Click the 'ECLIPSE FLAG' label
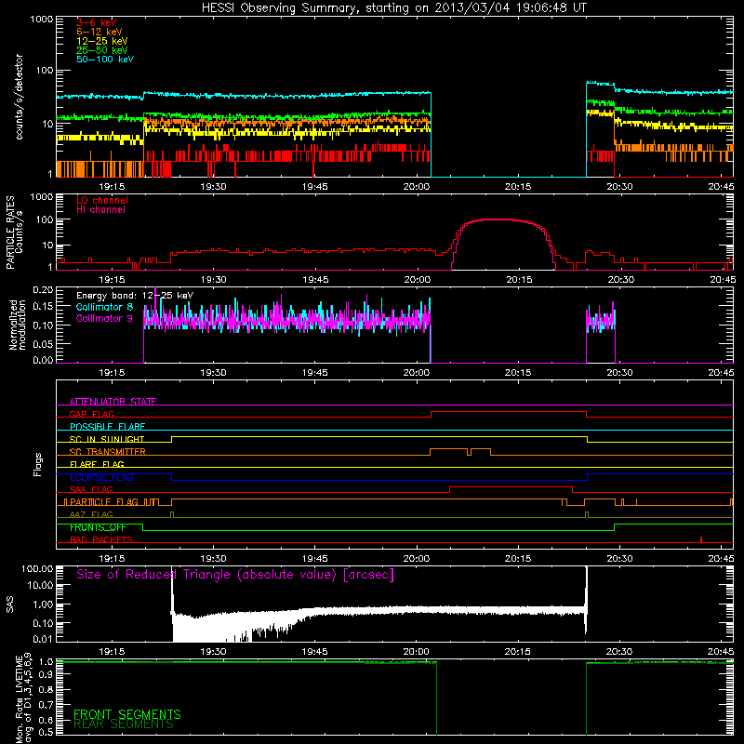The width and height of the screenshot is (744, 744). (101, 477)
